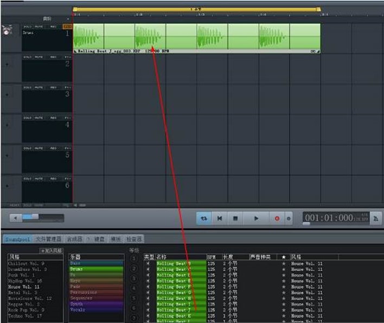Open the Soundpool tab
Image resolution: width=384 pixels, height=323 pixels.
(x=18, y=239)
